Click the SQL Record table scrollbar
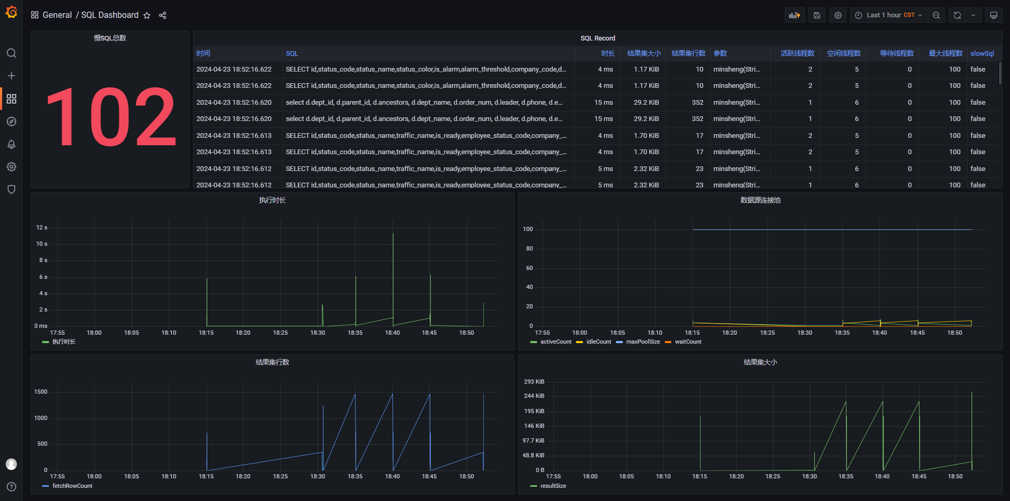Viewport: 1010px width, 501px height. [x=1000, y=73]
